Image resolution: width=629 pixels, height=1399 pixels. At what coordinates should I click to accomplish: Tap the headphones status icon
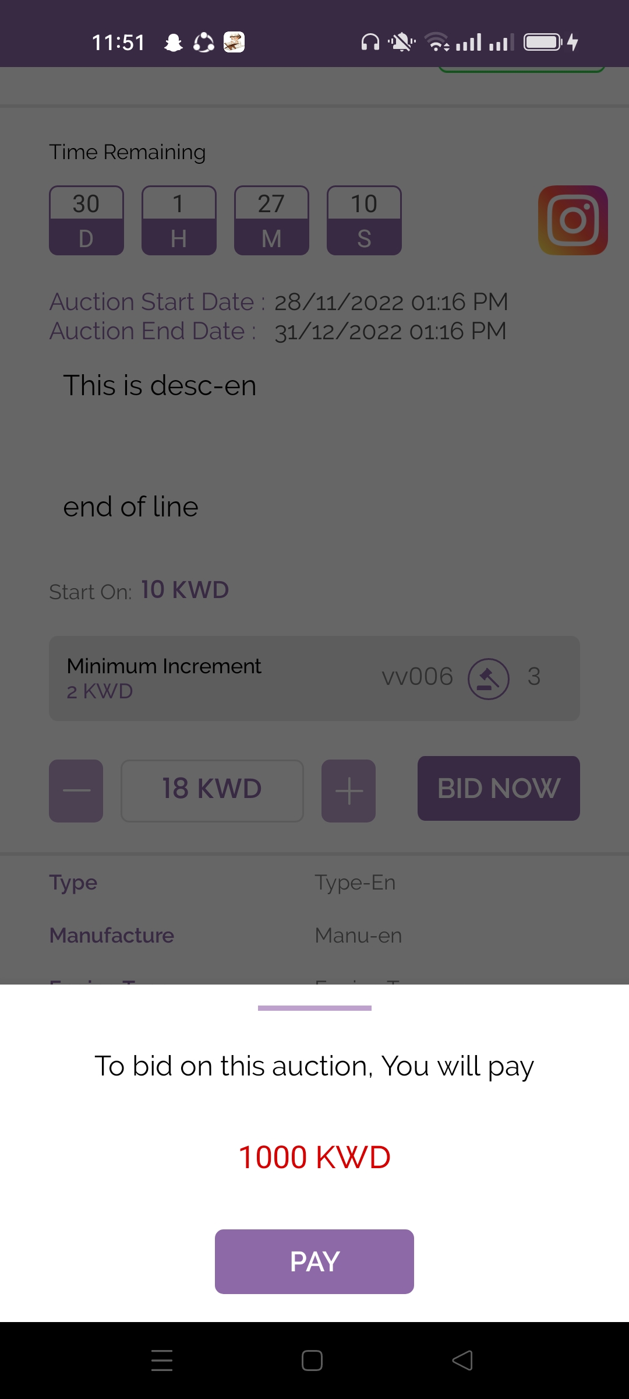[x=370, y=43]
